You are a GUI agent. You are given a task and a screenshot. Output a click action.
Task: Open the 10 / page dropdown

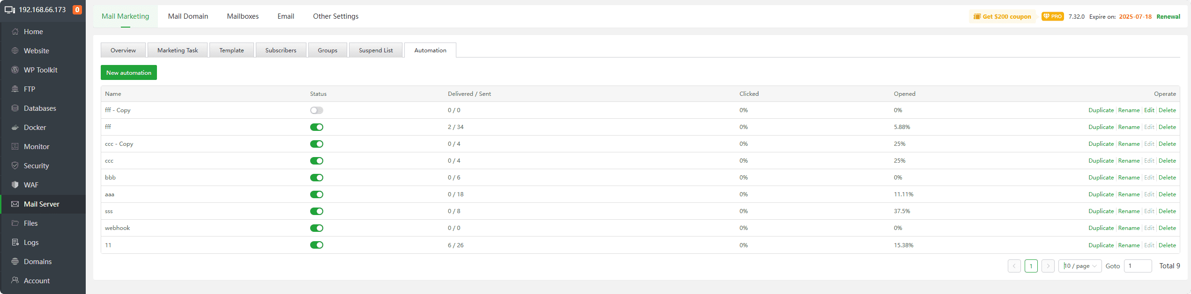(1080, 266)
